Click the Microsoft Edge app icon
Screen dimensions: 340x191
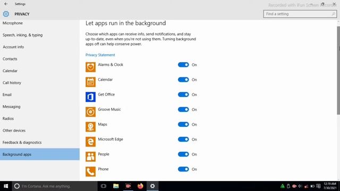click(x=90, y=142)
